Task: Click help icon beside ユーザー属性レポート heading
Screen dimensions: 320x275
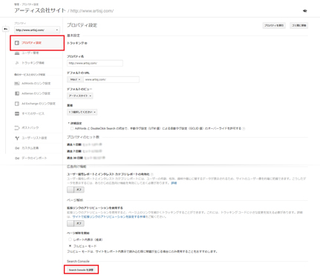Action: 152,174
